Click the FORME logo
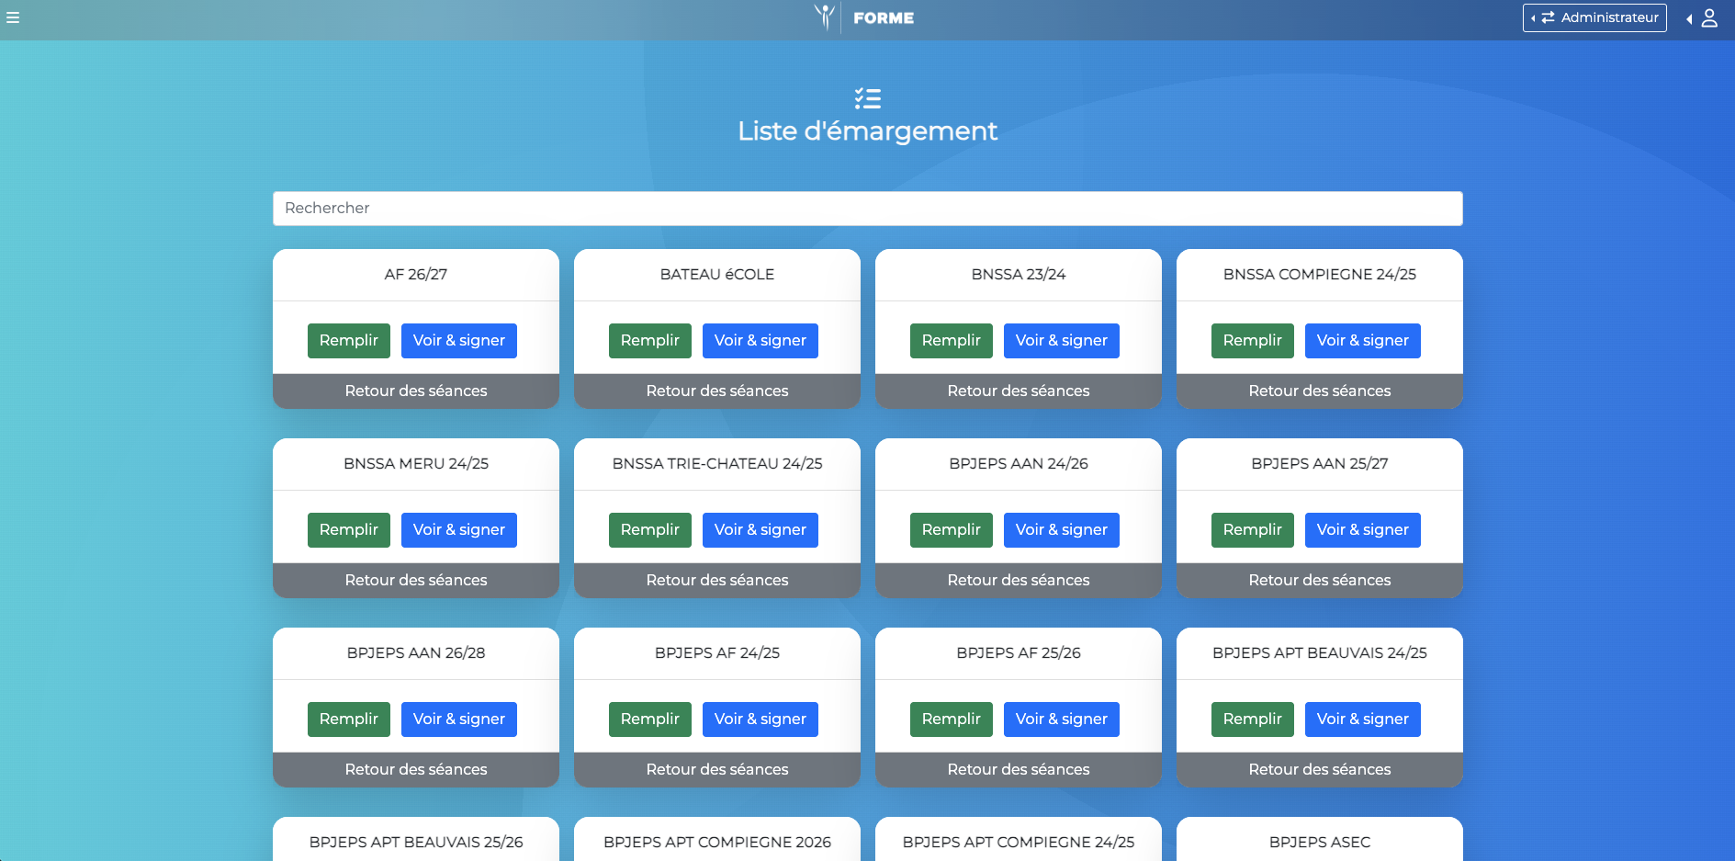Viewport: 1735px width, 861px height. coord(864,17)
